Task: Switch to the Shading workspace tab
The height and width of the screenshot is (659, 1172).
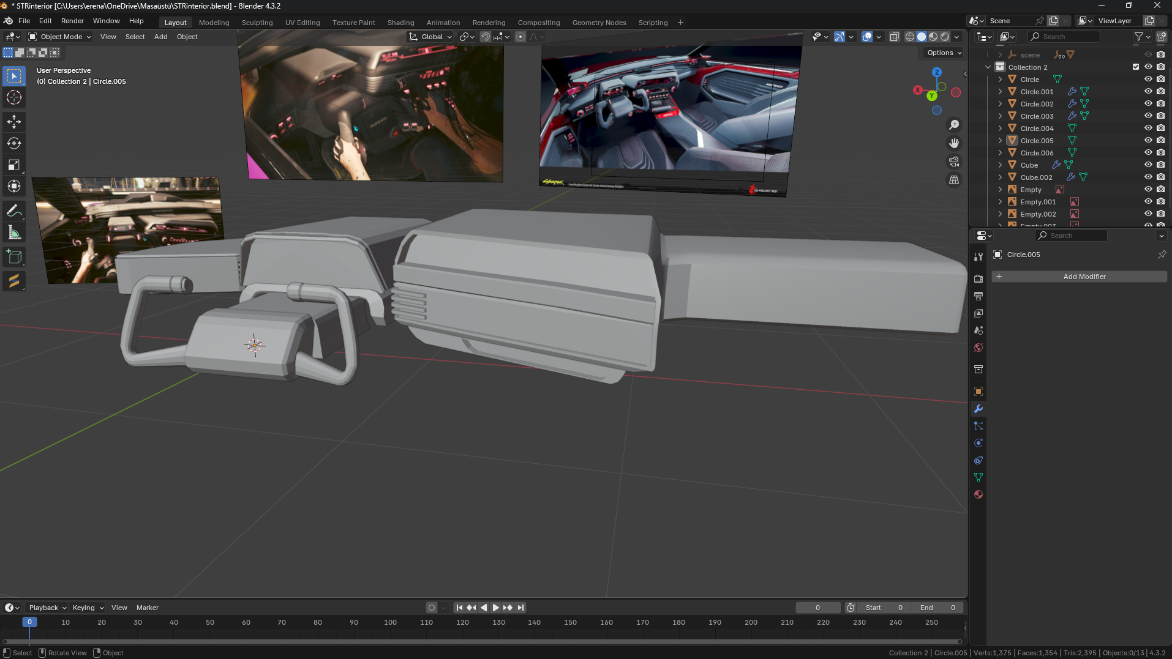Action: point(400,23)
